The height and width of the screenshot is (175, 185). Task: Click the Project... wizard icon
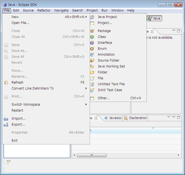click(x=92, y=23)
